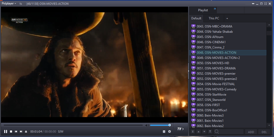Skip to the previous channel

pyautogui.click(x=16, y=131)
